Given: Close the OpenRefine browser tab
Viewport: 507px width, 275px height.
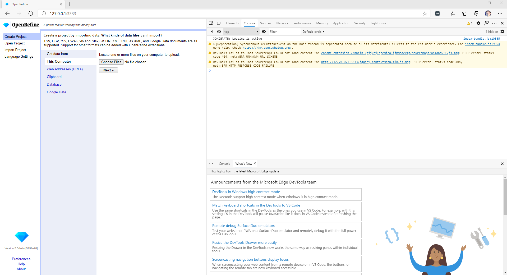Looking at the screenshot, I should [61, 4].
